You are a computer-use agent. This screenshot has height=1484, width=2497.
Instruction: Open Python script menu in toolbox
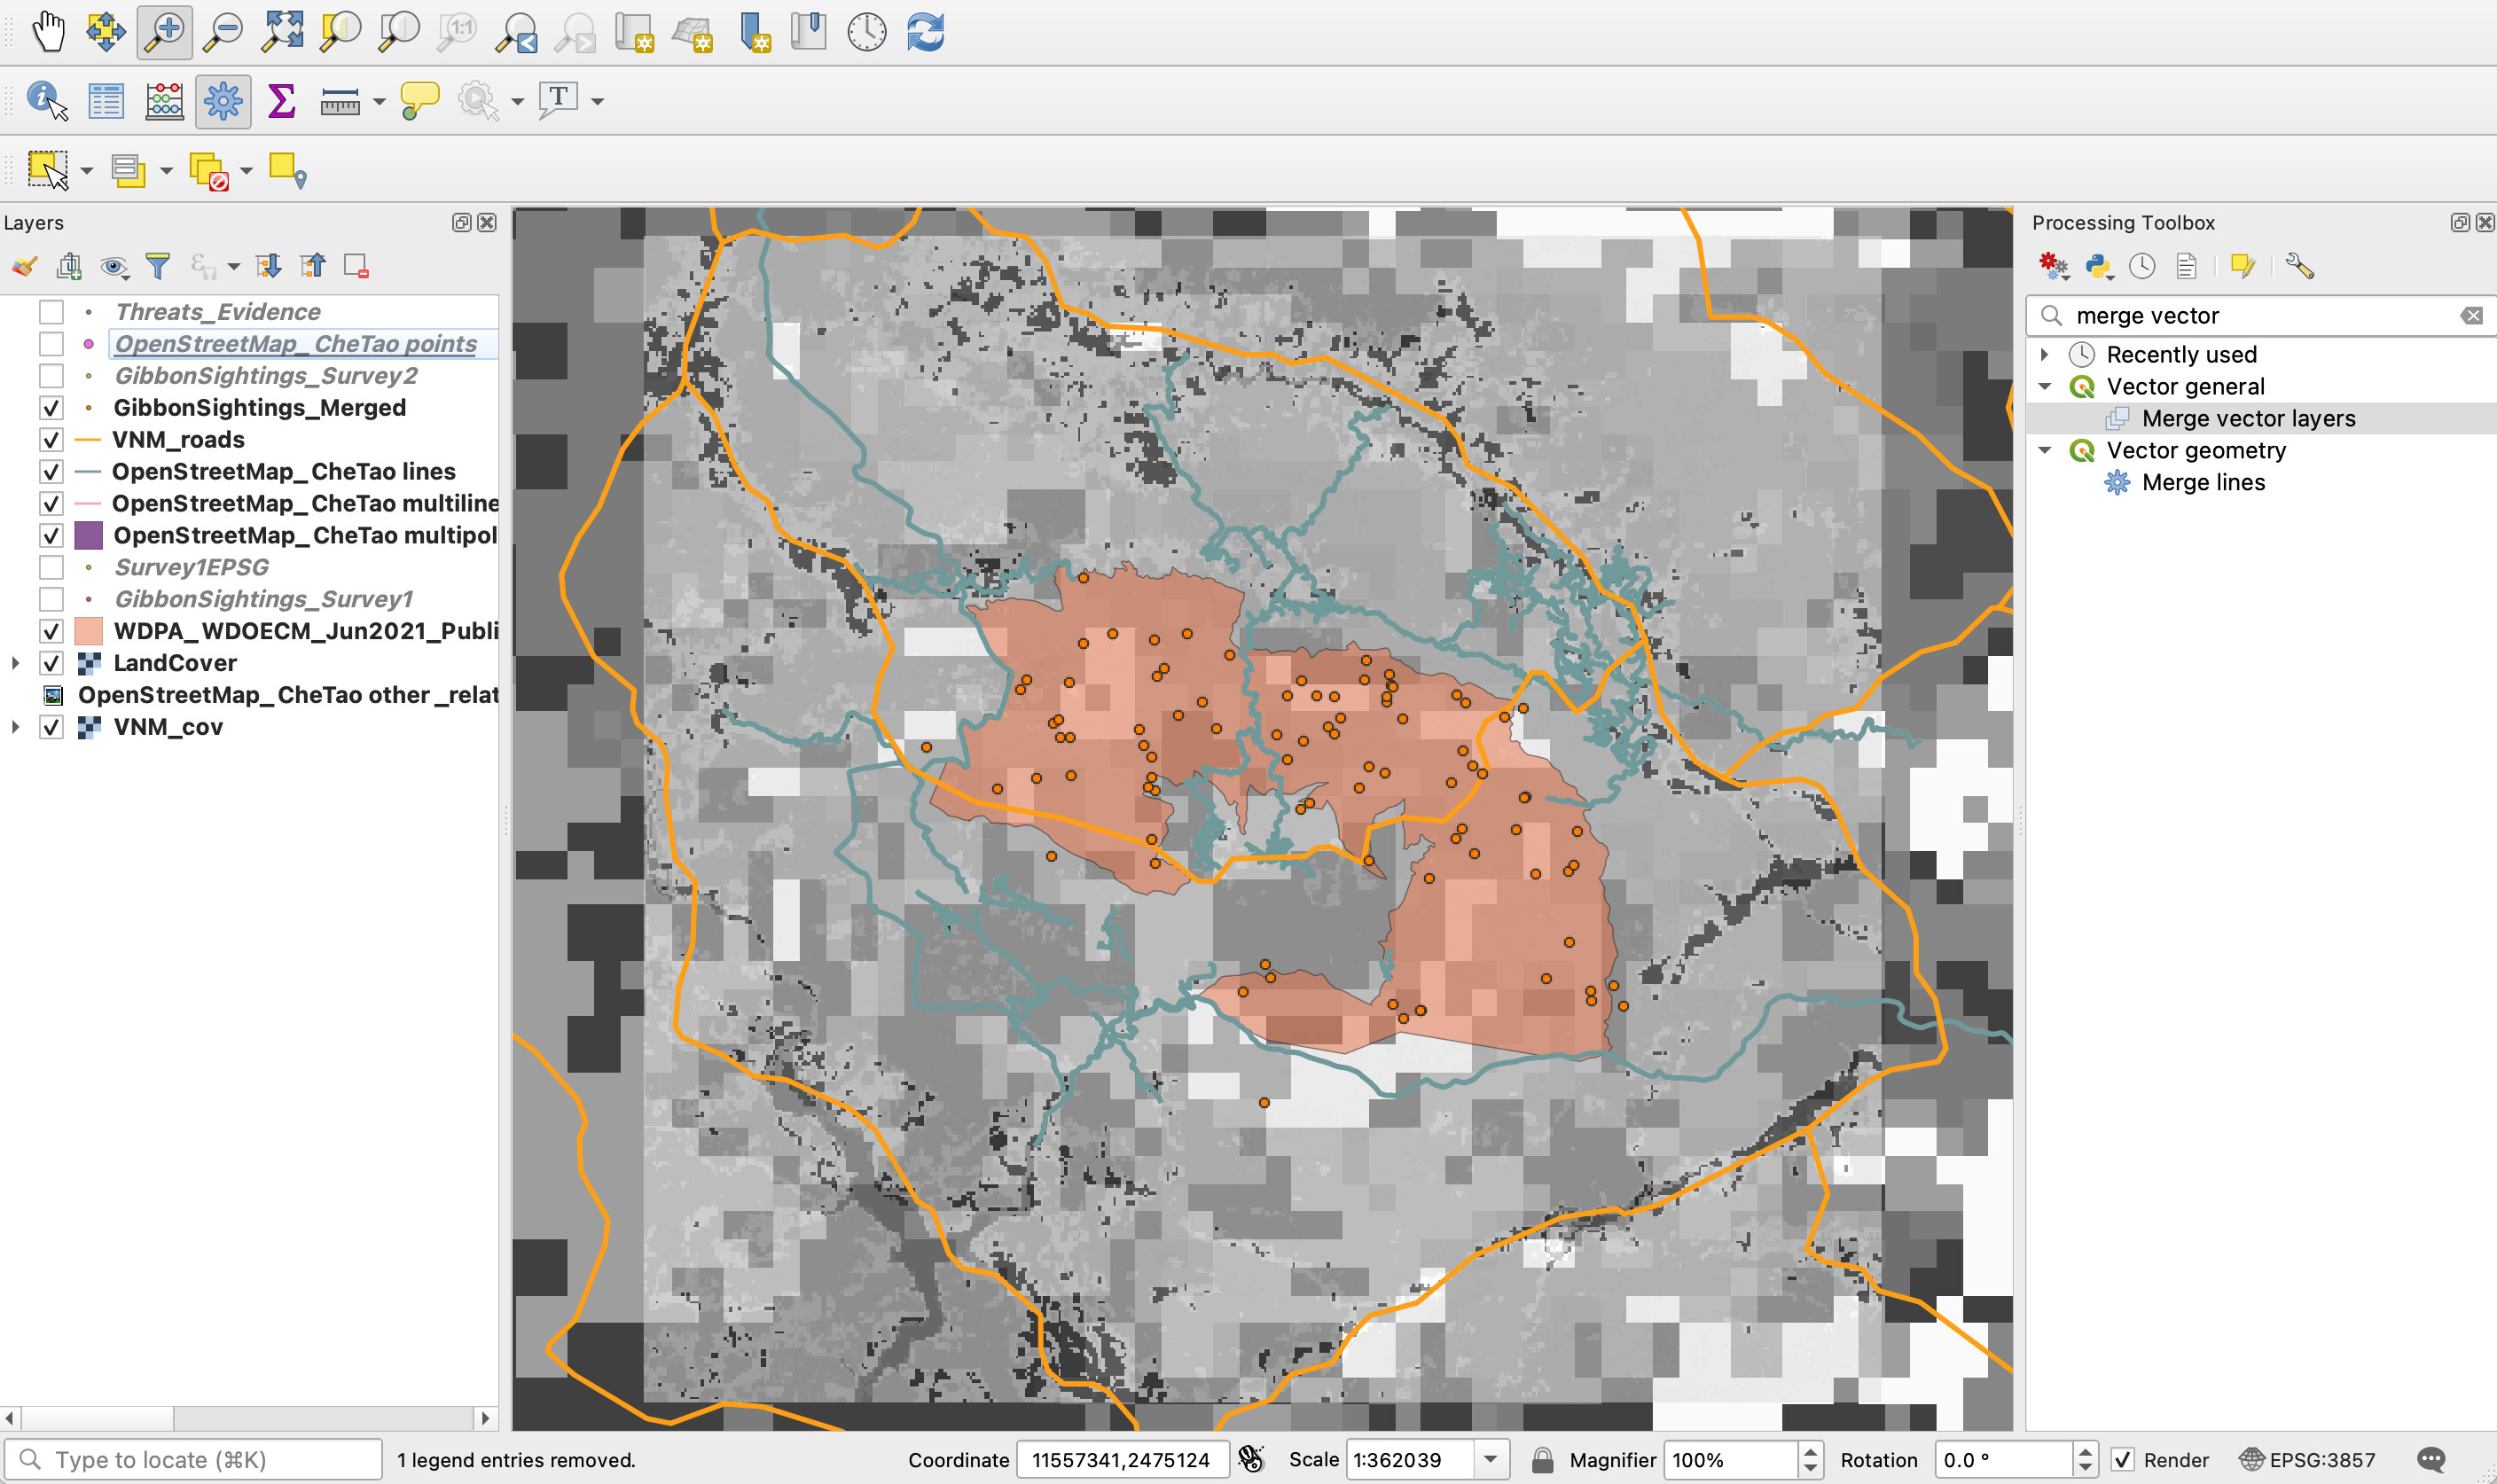tap(2098, 266)
